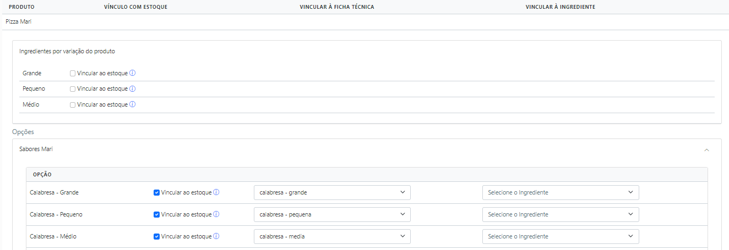The image size is (729, 250).
Task: Uncheck stock link for Calabresa - Grande
Action: 156,192
